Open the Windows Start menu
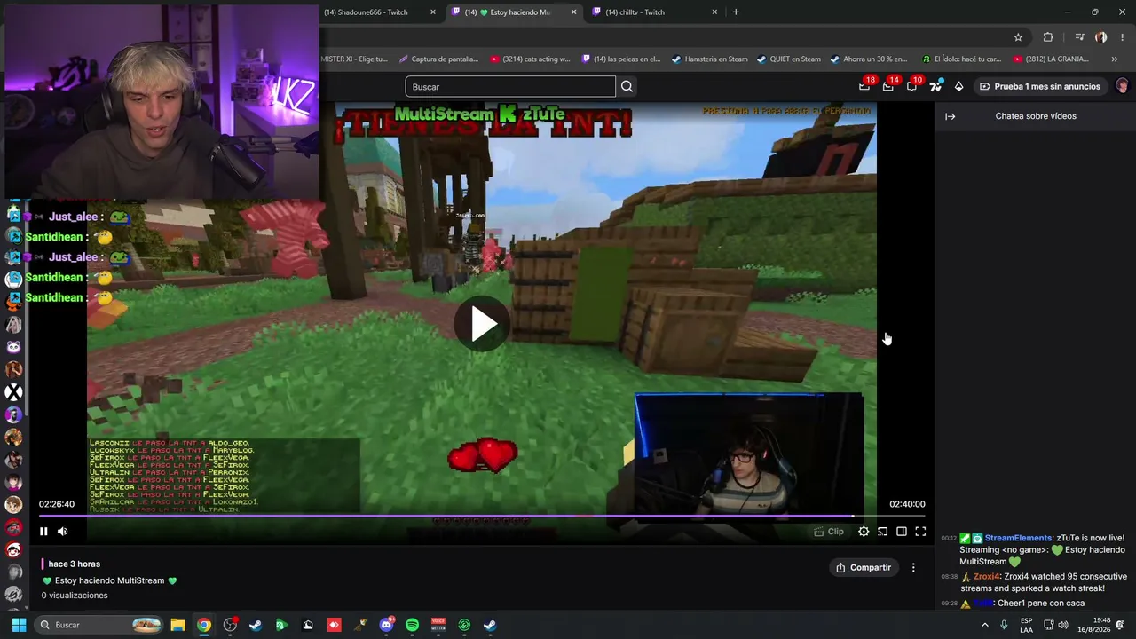This screenshot has width=1136, height=639. (x=19, y=625)
